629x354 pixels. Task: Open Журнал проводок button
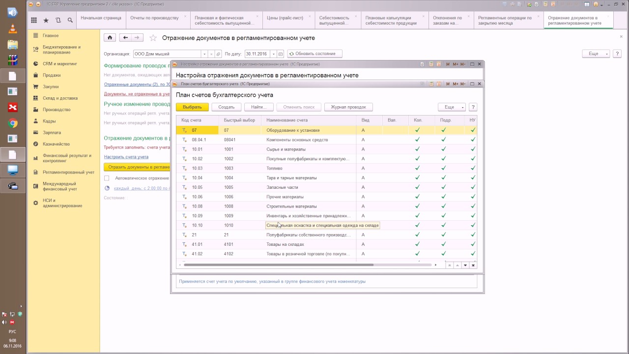point(348,107)
